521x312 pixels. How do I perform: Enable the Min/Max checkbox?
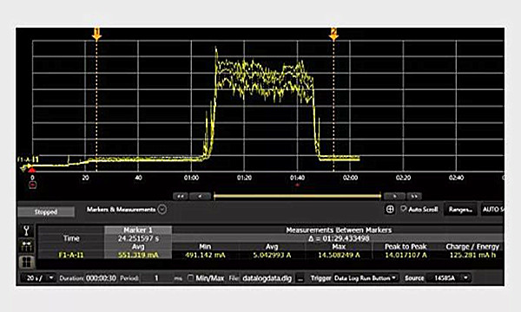click(190, 278)
